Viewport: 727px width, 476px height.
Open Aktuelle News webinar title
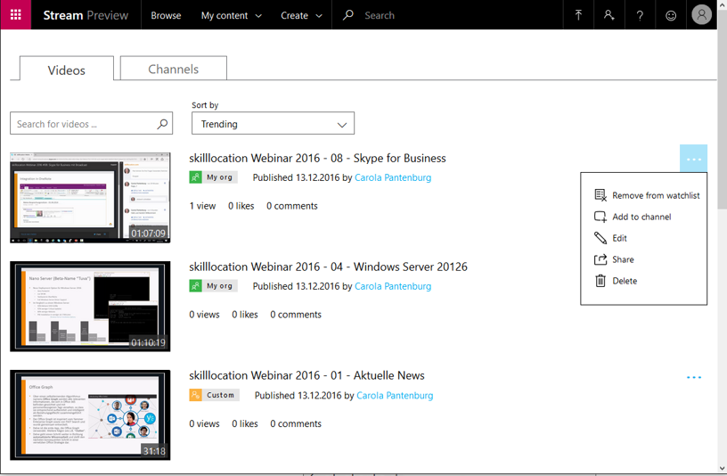(306, 375)
